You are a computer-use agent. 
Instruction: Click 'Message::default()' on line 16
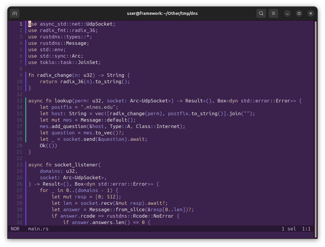pos(107,120)
